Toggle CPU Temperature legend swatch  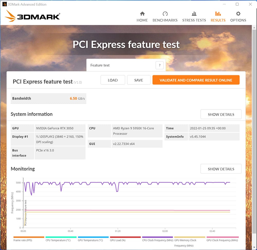(61, 237)
